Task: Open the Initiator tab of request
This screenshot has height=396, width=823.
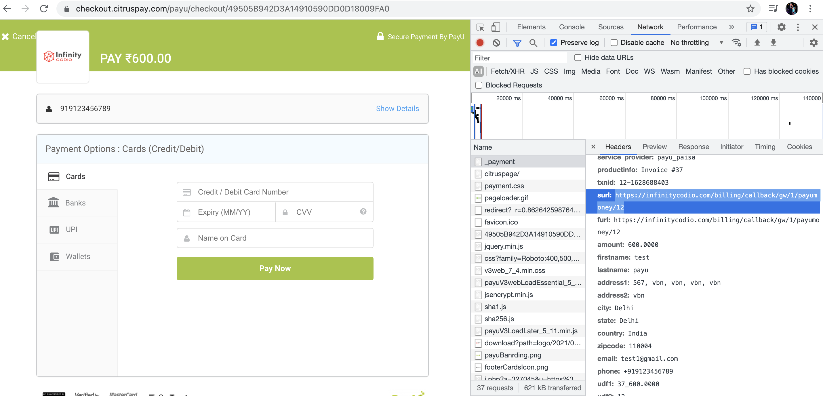Action: click(731, 147)
